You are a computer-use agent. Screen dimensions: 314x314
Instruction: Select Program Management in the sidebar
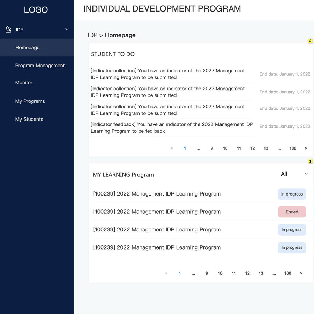[40, 66]
